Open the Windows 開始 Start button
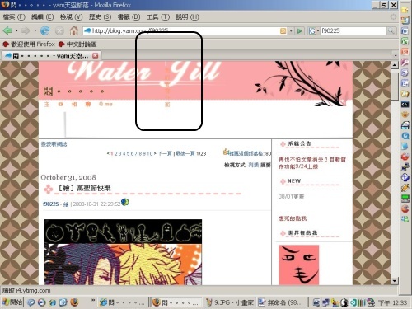 12,302
